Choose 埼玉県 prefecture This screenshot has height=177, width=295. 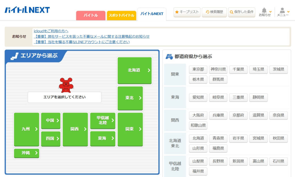[x=258, y=70]
